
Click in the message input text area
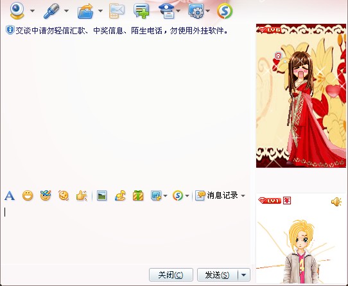pos(125,235)
